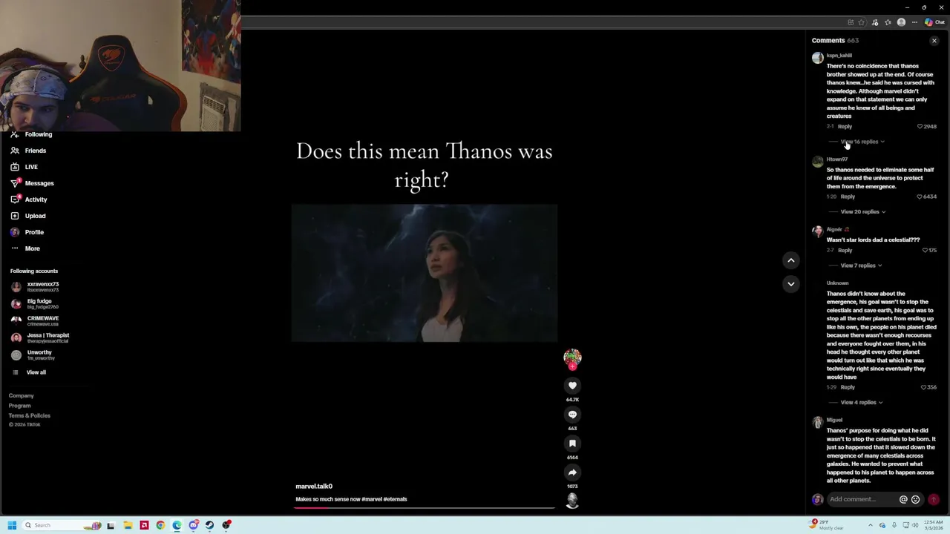950x534 pixels.
Task: Open Profile in the sidebar
Action: (27, 232)
